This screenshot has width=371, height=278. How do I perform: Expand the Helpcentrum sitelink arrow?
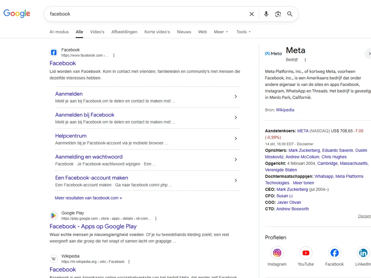[236, 139]
